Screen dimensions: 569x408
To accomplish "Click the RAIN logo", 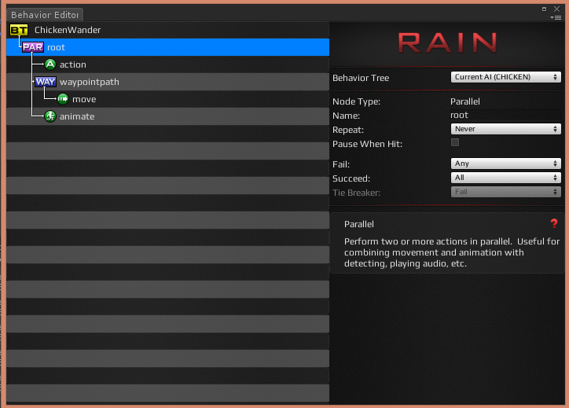I will click(x=447, y=42).
